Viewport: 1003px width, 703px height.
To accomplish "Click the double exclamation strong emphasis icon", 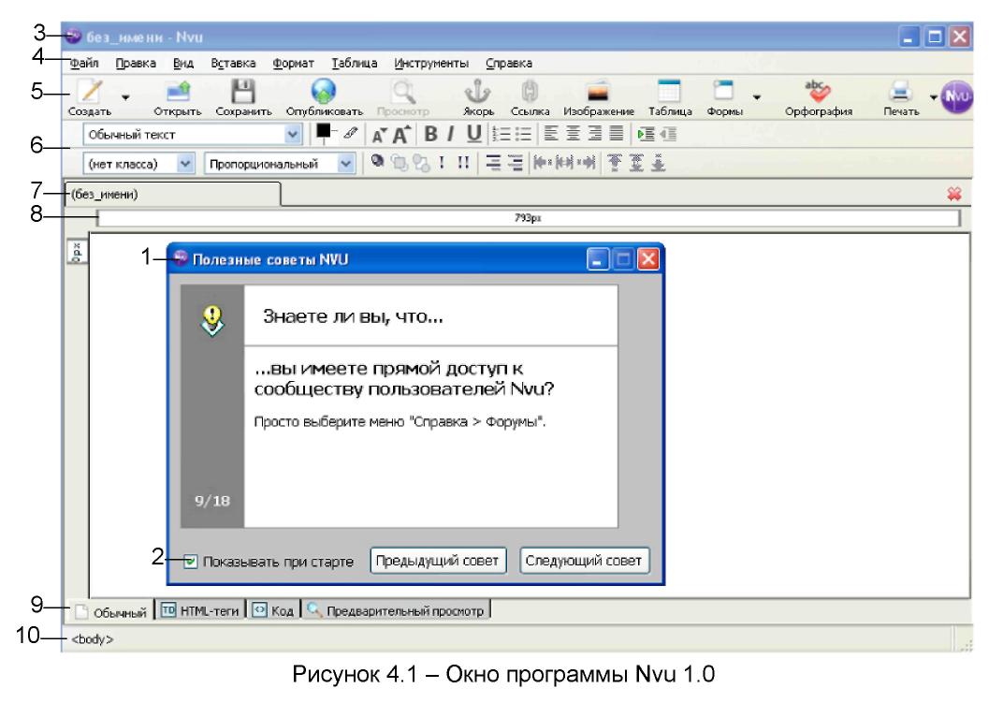I will 463,163.
